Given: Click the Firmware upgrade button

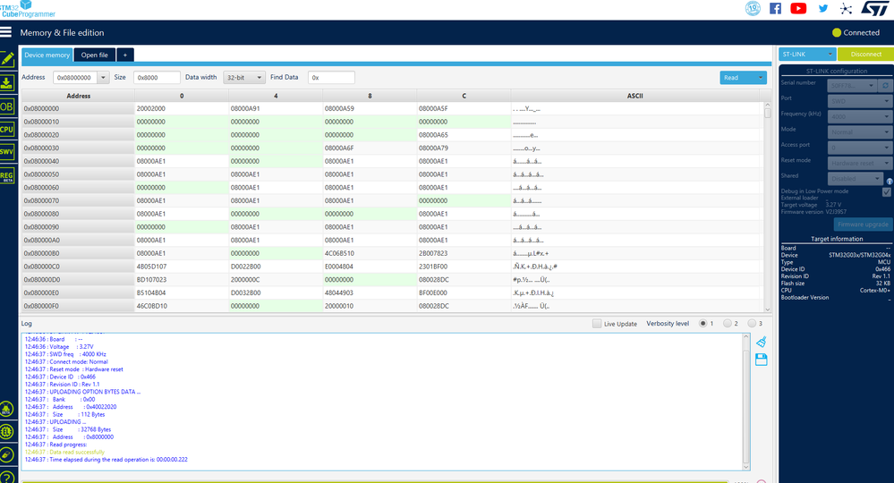Looking at the screenshot, I should [x=863, y=225].
